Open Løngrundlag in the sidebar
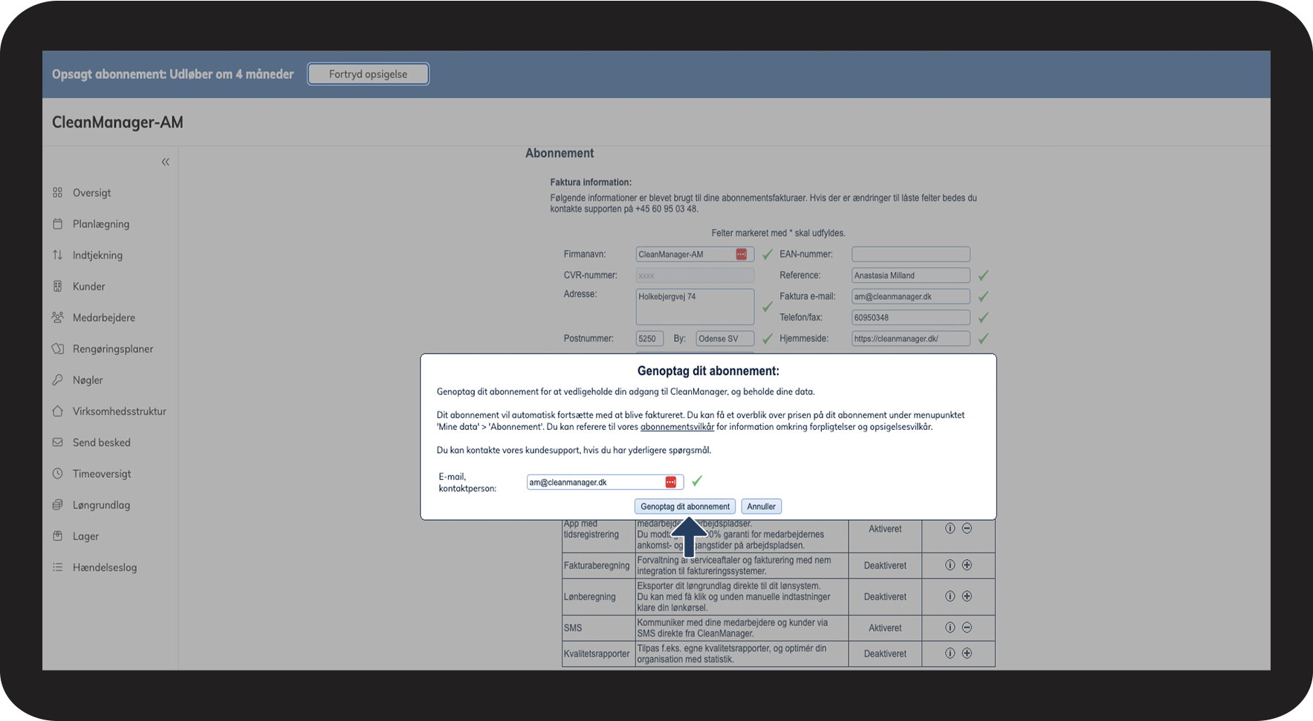 [101, 505]
